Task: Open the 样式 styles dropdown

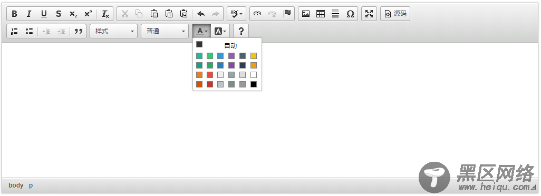Action: click(x=114, y=31)
